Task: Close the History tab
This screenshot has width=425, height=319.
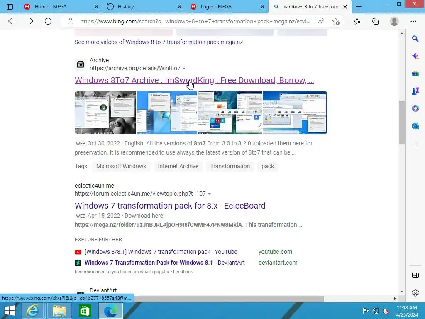Action: 179,7
